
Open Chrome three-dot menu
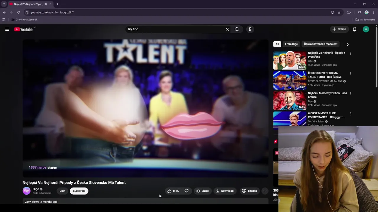373,12
